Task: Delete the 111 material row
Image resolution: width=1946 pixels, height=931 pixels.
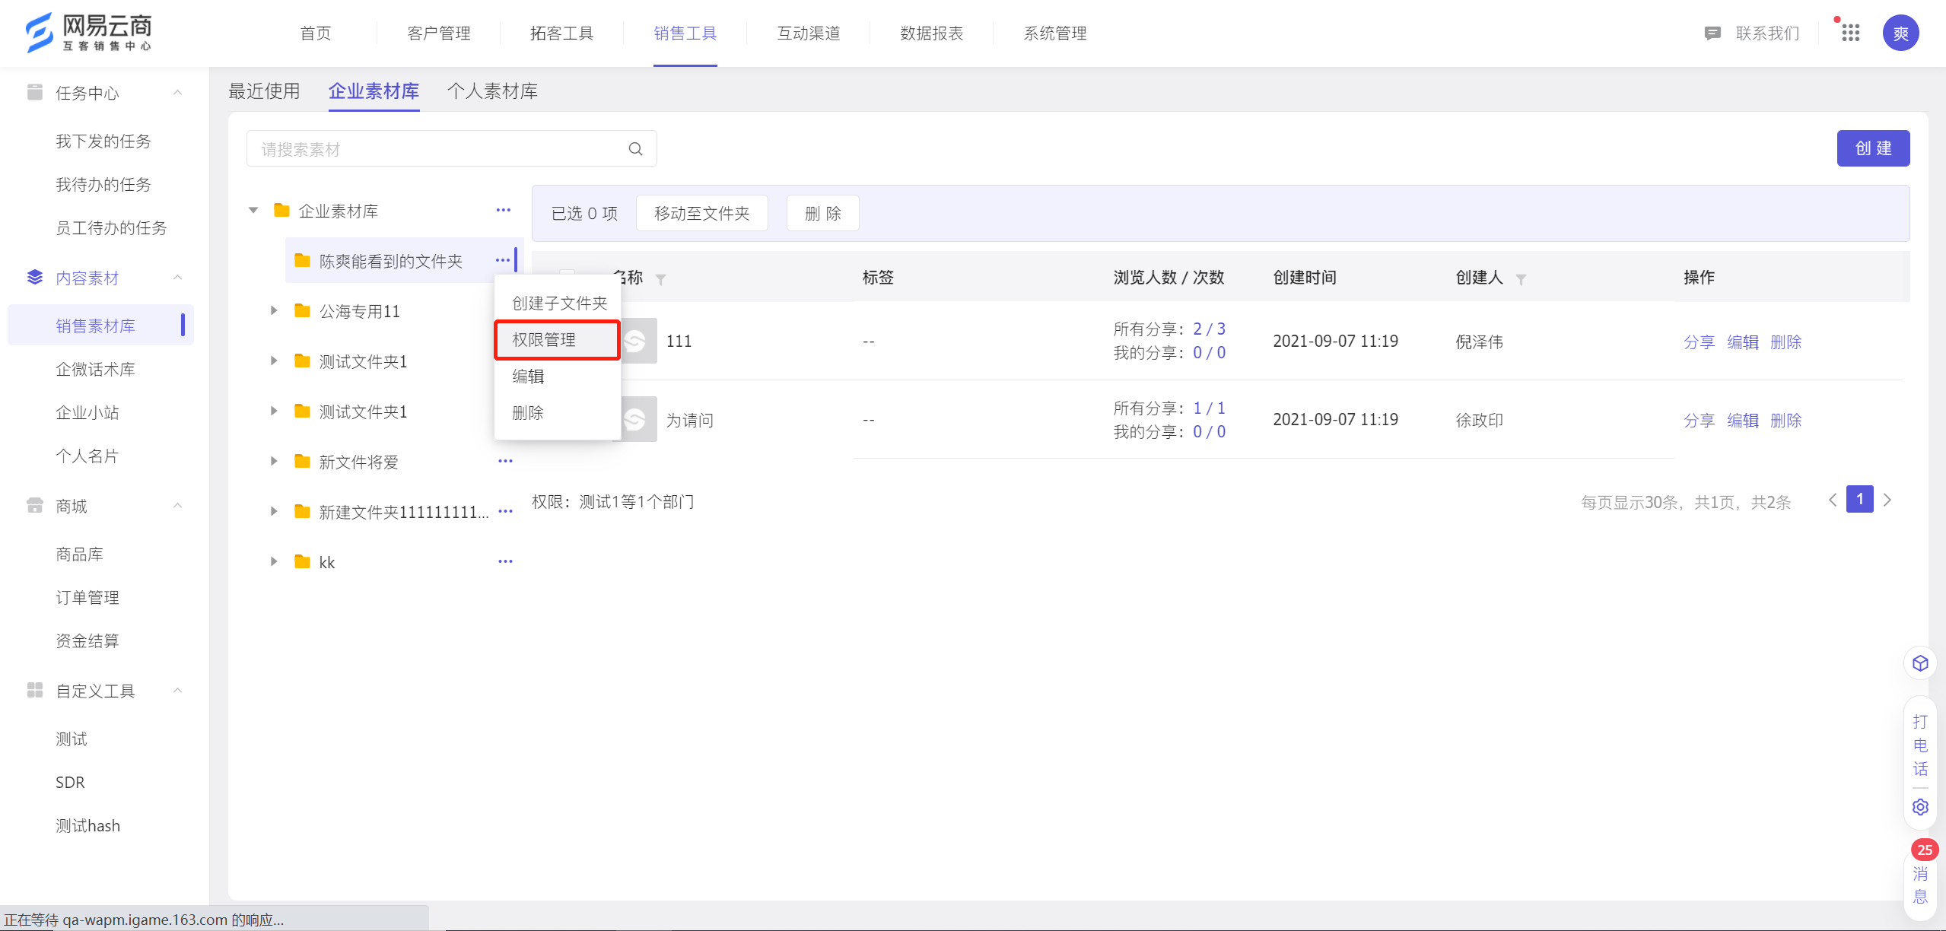Action: (1785, 342)
